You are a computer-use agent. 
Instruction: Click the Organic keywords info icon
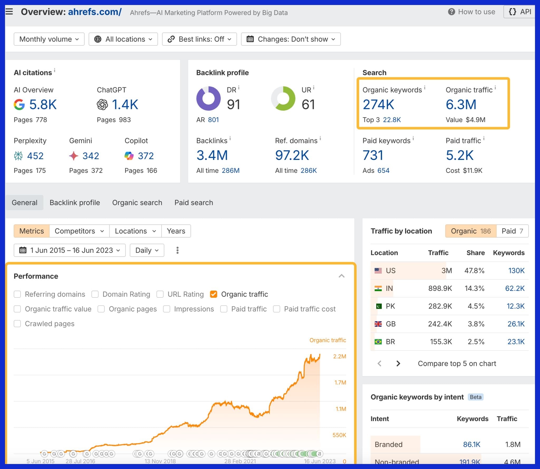pos(425,87)
